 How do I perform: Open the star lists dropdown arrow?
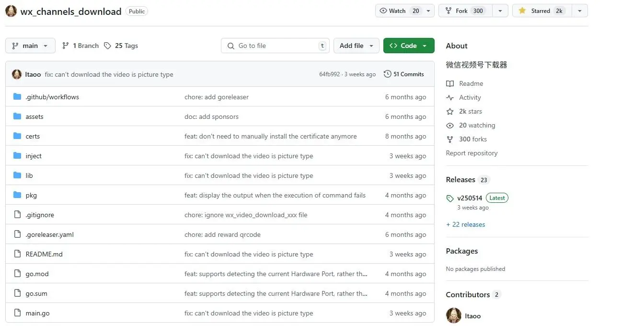[580, 11]
